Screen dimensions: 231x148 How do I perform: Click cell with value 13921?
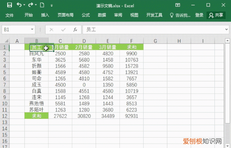point(131,72)
